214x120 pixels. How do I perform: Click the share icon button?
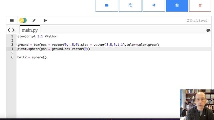coord(154,5)
